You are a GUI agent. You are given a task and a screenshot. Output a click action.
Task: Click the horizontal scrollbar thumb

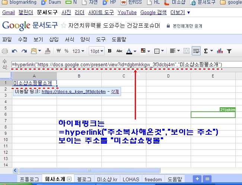click(x=89, y=170)
